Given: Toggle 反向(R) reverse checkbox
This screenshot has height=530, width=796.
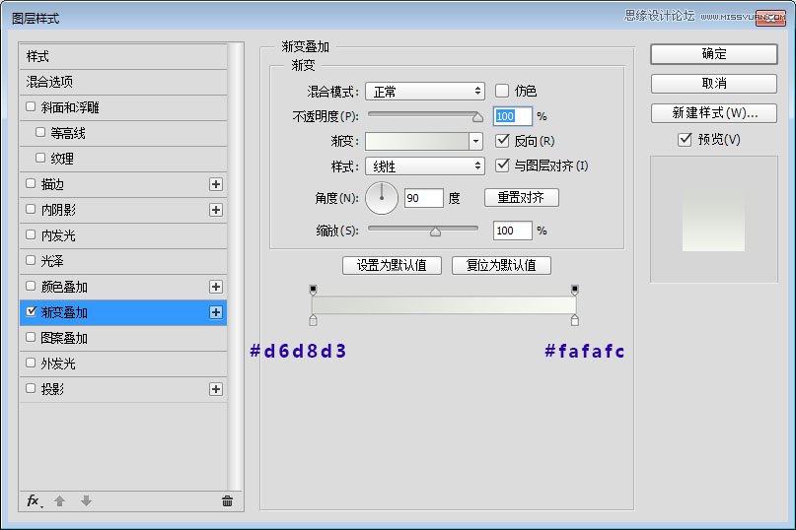Looking at the screenshot, I should click(x=502, y=141).
